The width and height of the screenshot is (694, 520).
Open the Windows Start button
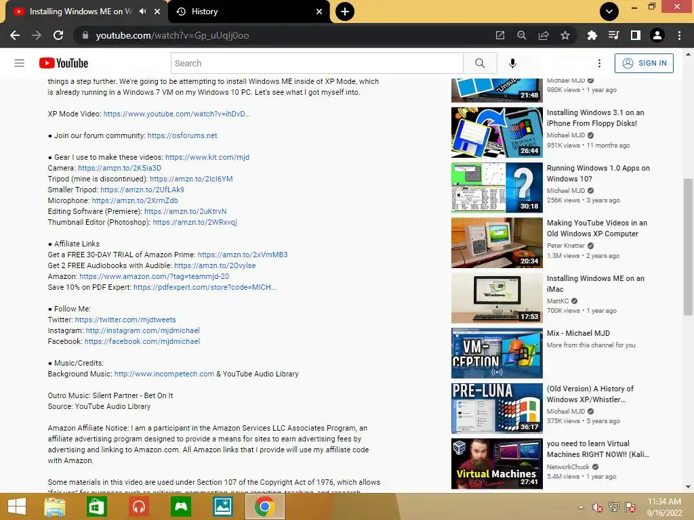pyautogui.click(x=17, y=506)
